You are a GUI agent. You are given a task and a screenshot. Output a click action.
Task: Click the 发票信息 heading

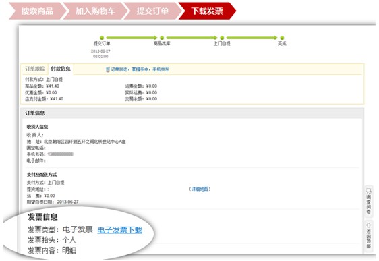42,216
